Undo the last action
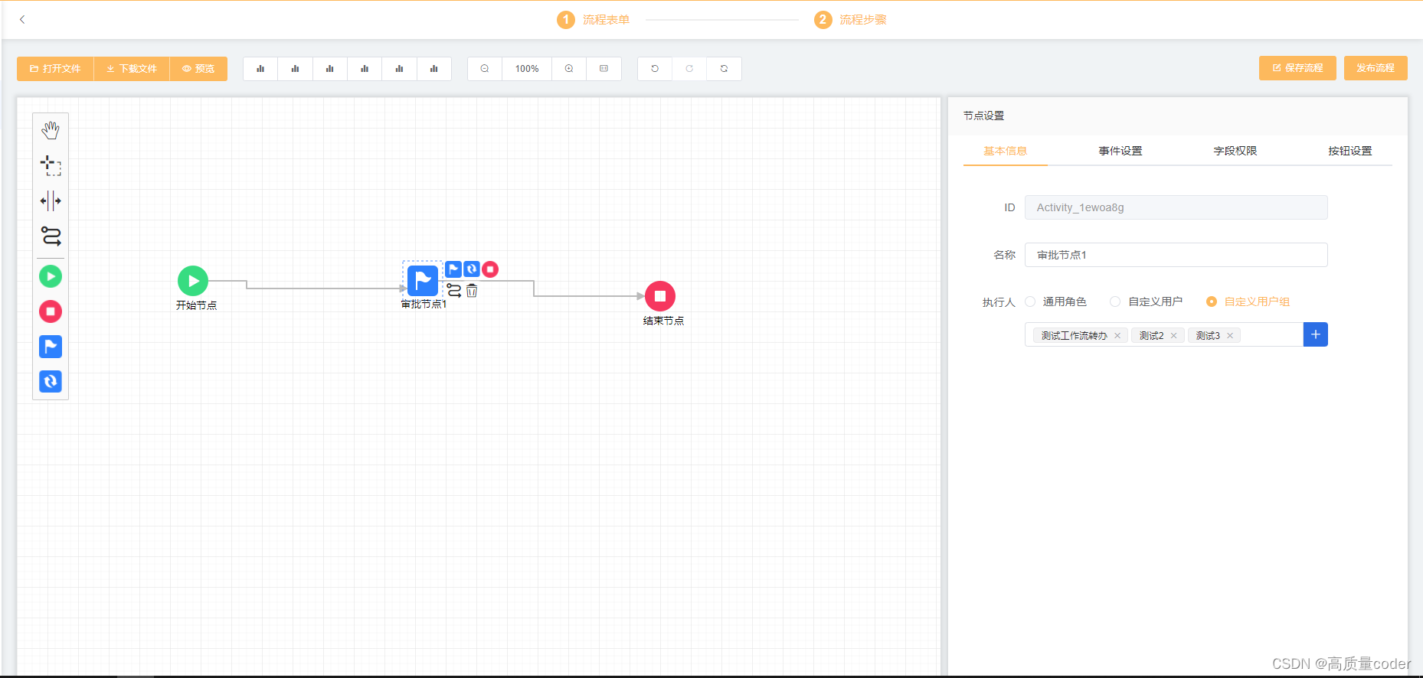1423x678 pixels. pos(655,69)
